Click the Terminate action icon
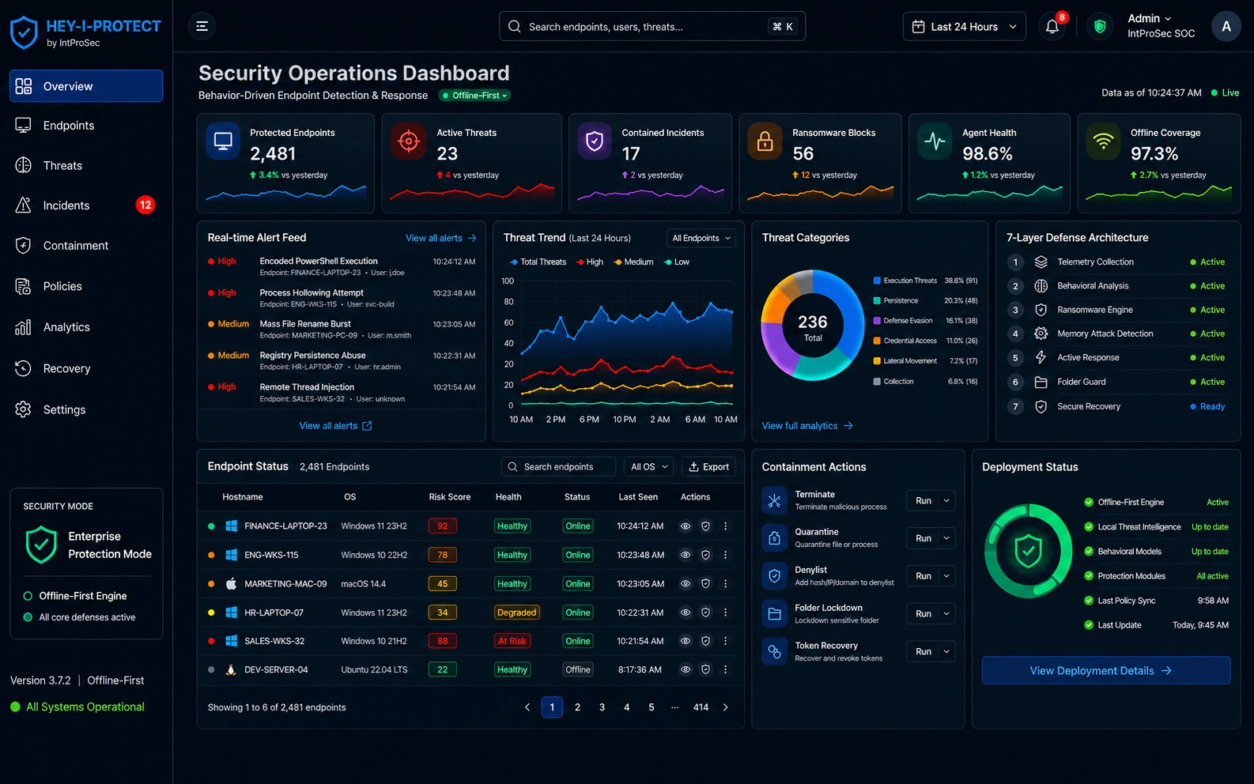Screen dimensions: 1254x784 [x=774, y=500]
